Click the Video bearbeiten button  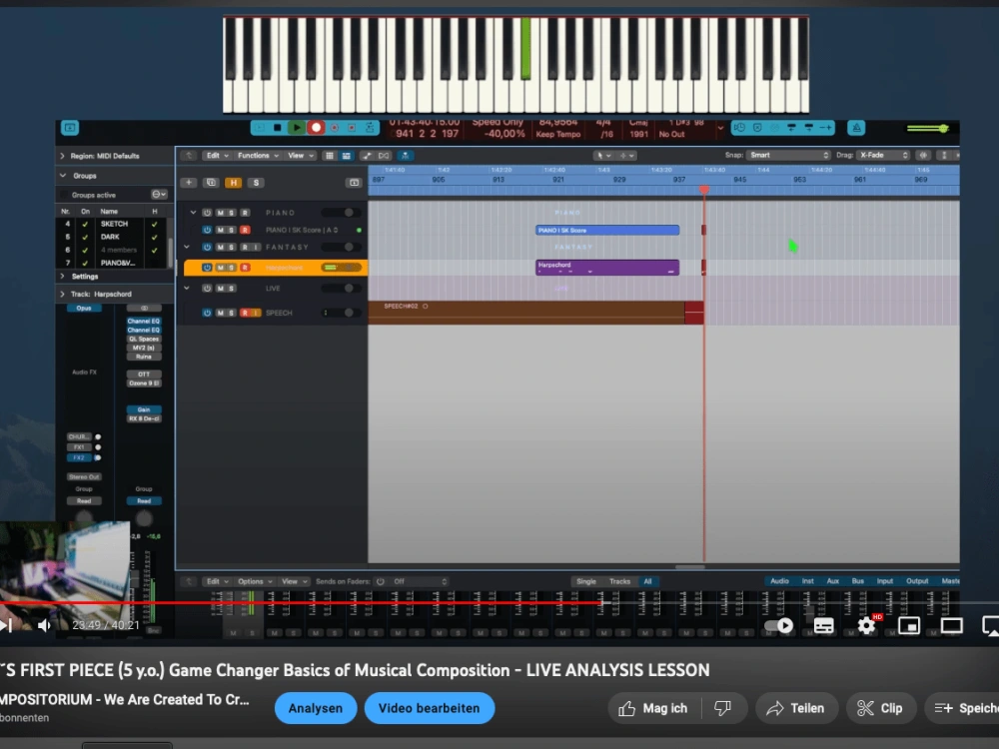[429, 708]
